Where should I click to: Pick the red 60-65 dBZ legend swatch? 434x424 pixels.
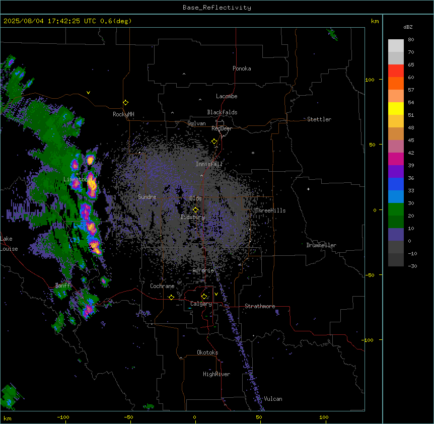pos(396,71)
